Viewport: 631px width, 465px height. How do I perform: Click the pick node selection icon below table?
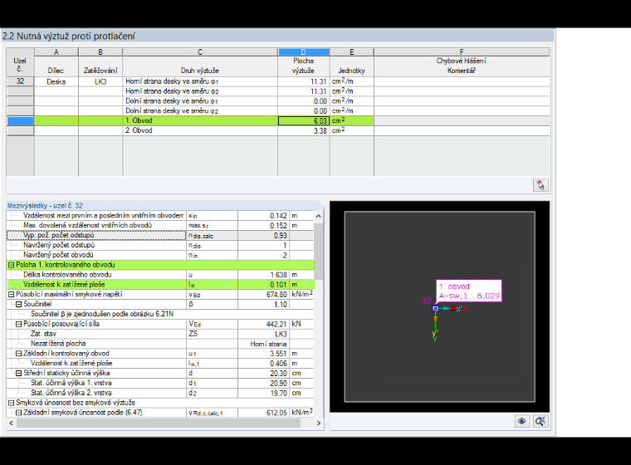tap(541, 185)
